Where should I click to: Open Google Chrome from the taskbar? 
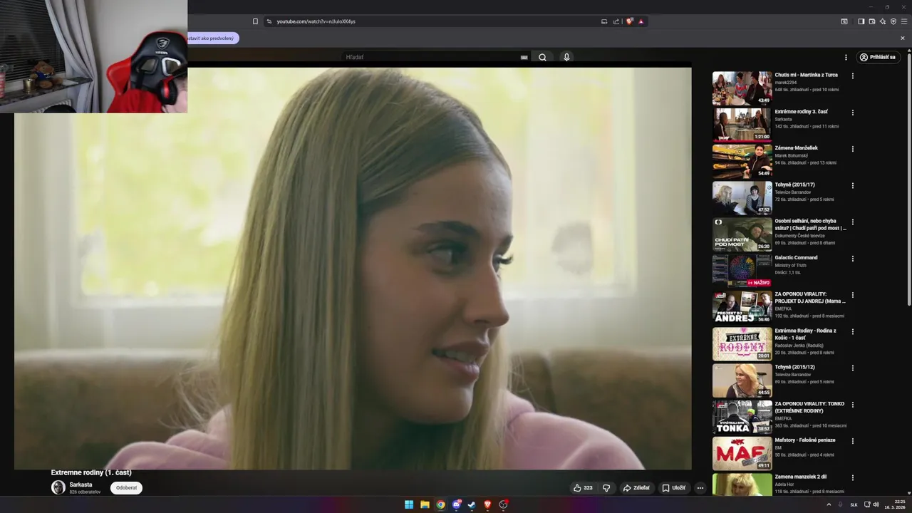click(x=440, y=504)
